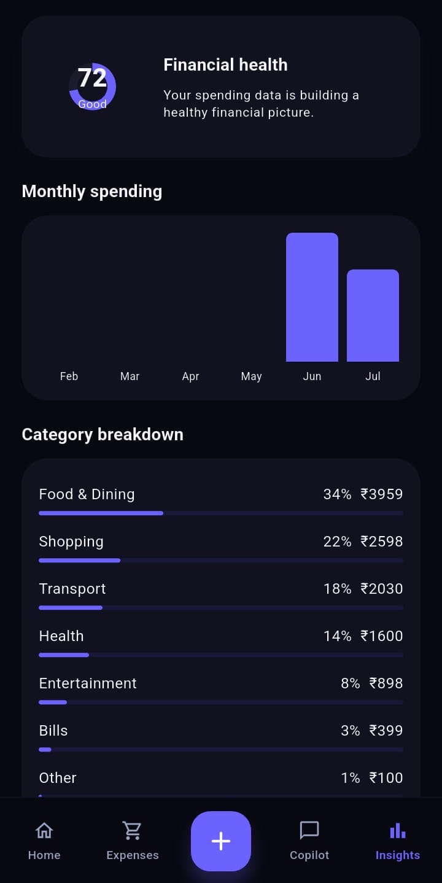Tap the Home house icon
This screenshot has width=442, height=883.
(44, 830)
